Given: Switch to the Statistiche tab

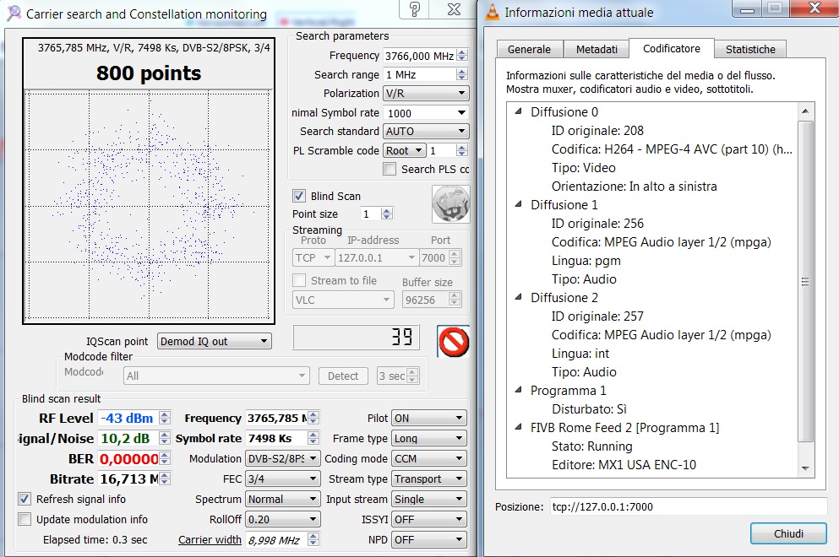Looking at the screenshot, I should coord(750,49).
